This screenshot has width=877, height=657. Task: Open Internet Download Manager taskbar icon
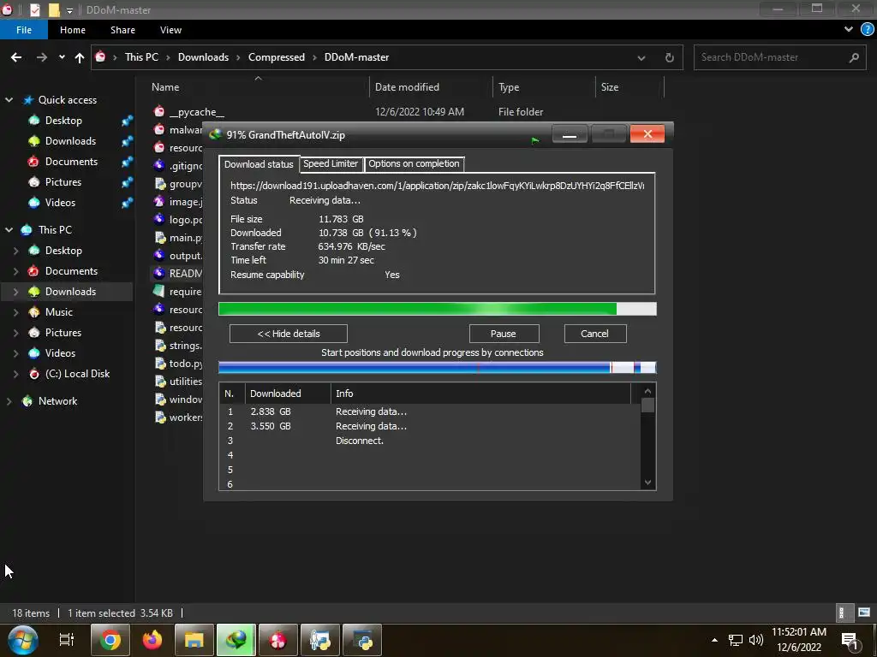click(x=236, y=640)
